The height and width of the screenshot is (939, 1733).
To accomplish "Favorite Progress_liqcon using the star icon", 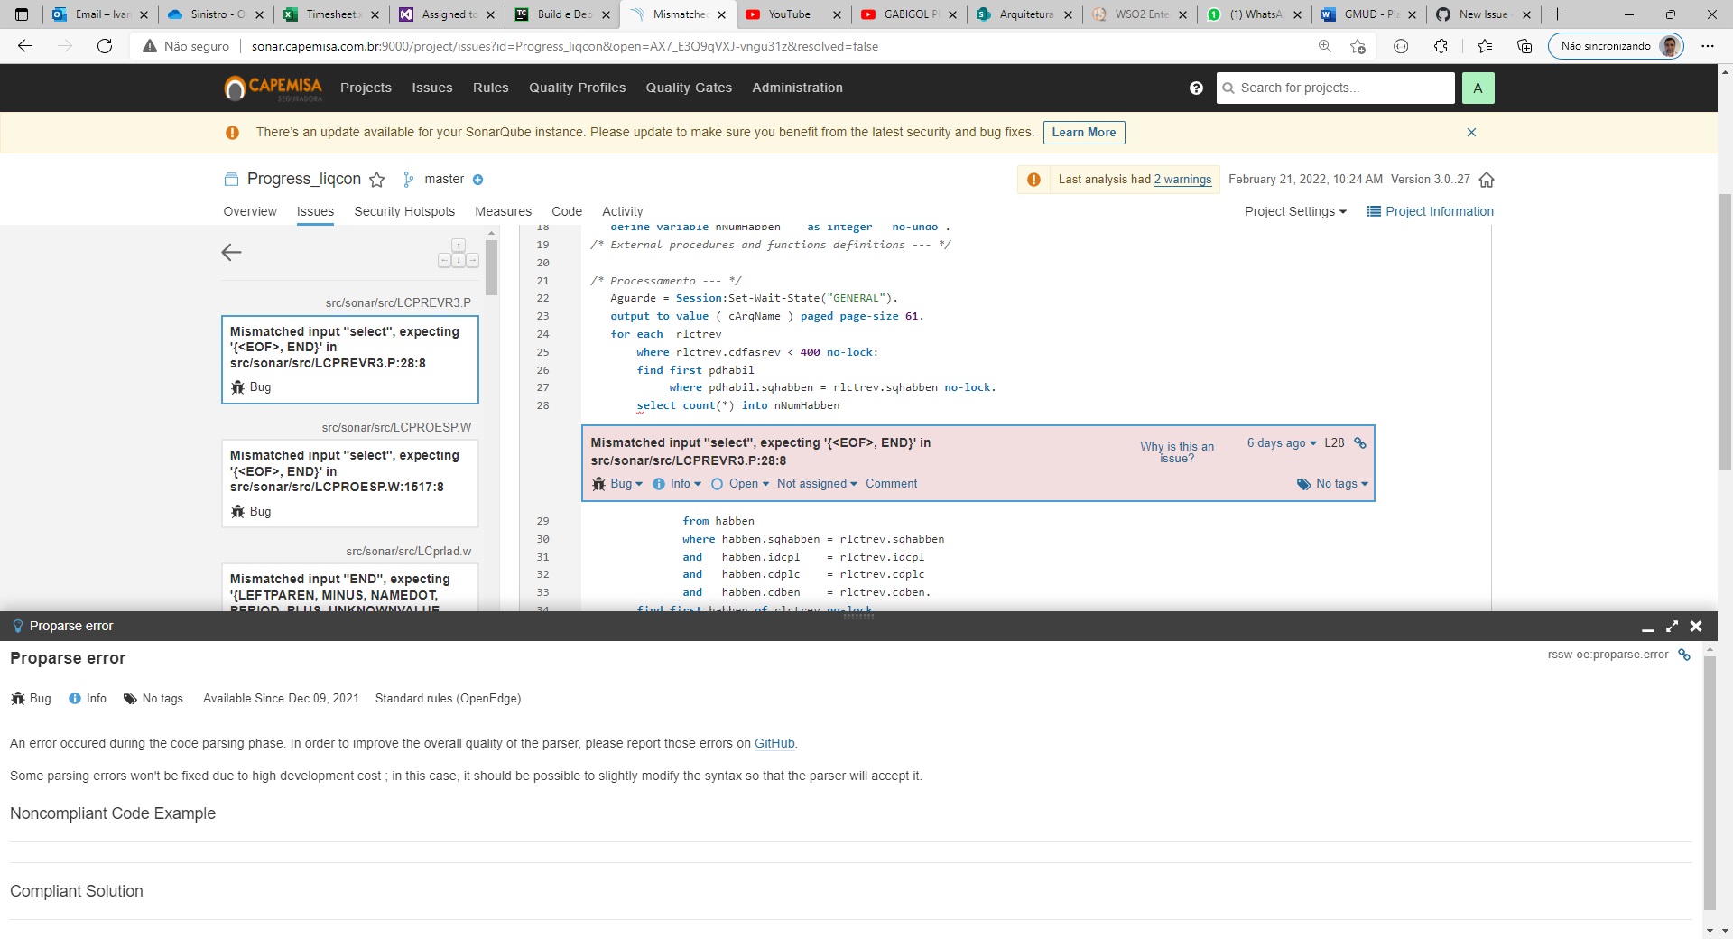I will click(x=377, y=180).
